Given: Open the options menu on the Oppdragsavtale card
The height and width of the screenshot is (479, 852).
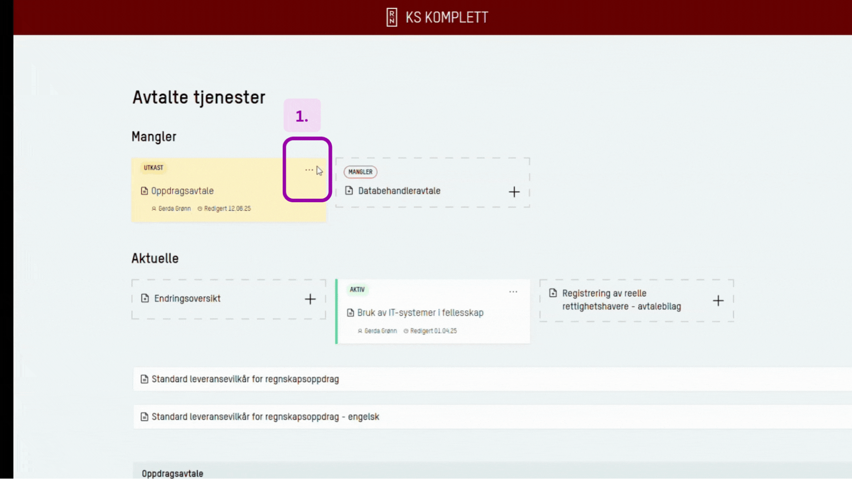Looking at the screenshot, I should pos(309,169).
